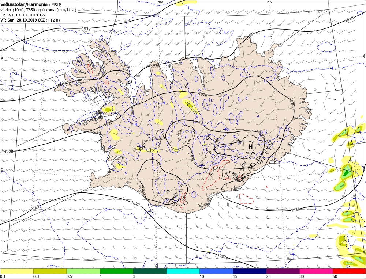Image resolution: width=366 pixels, height=279 pixels.
Task: Click the 1025 pressure value under H
Action: click(250, 153)
